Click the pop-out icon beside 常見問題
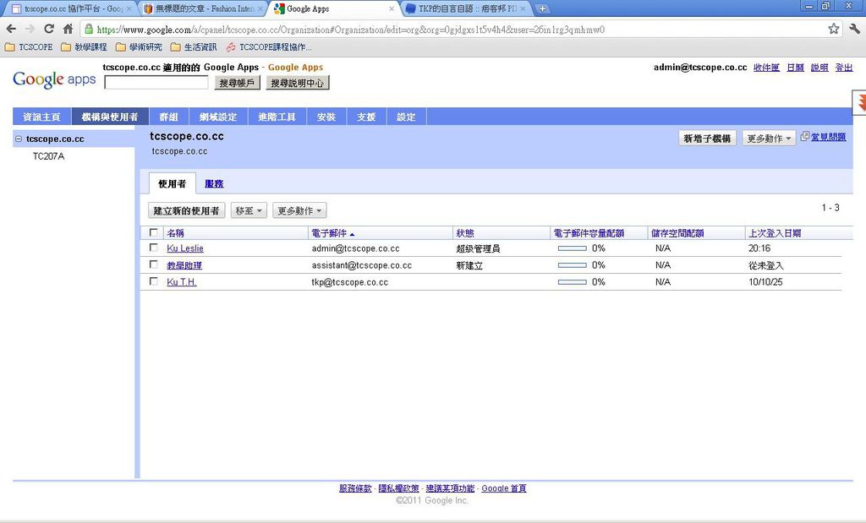Screen dimensions: 866x523 805,136
